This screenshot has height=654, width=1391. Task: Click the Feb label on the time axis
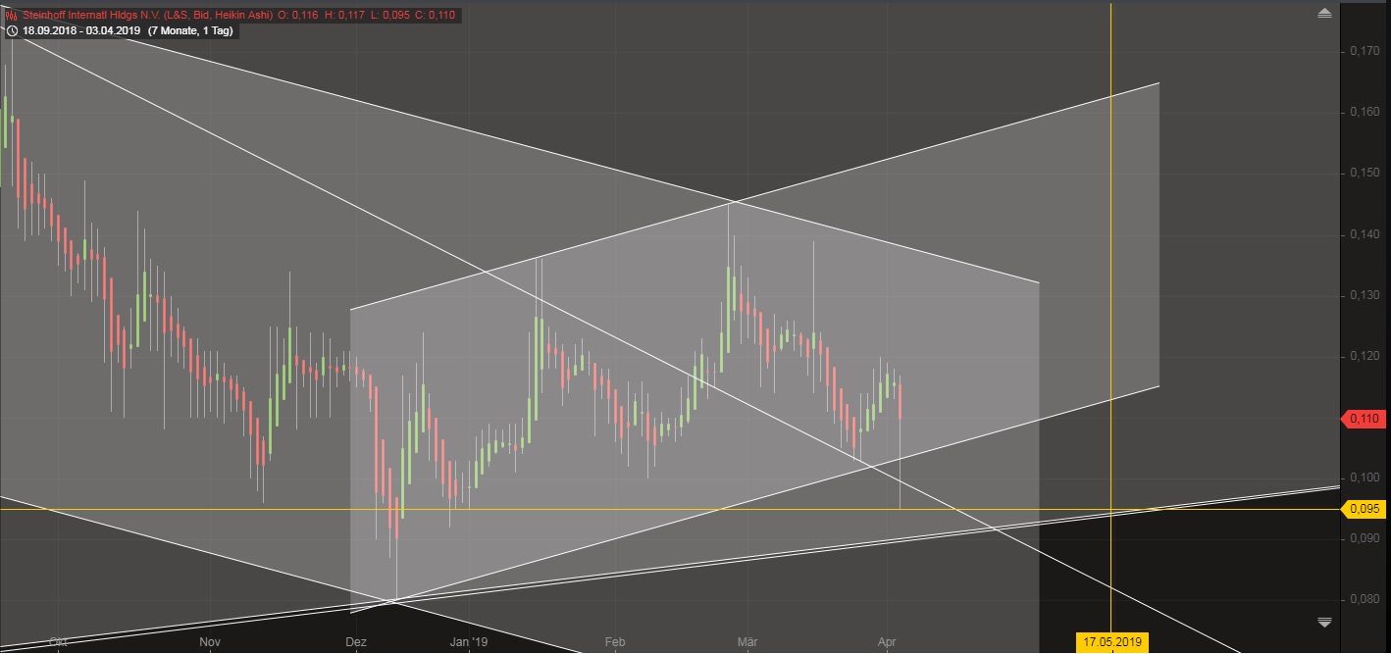[x=614, y=642]
